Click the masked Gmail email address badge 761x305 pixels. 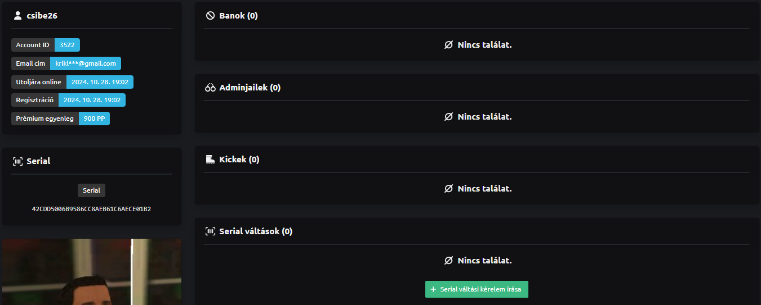point(86,63)
